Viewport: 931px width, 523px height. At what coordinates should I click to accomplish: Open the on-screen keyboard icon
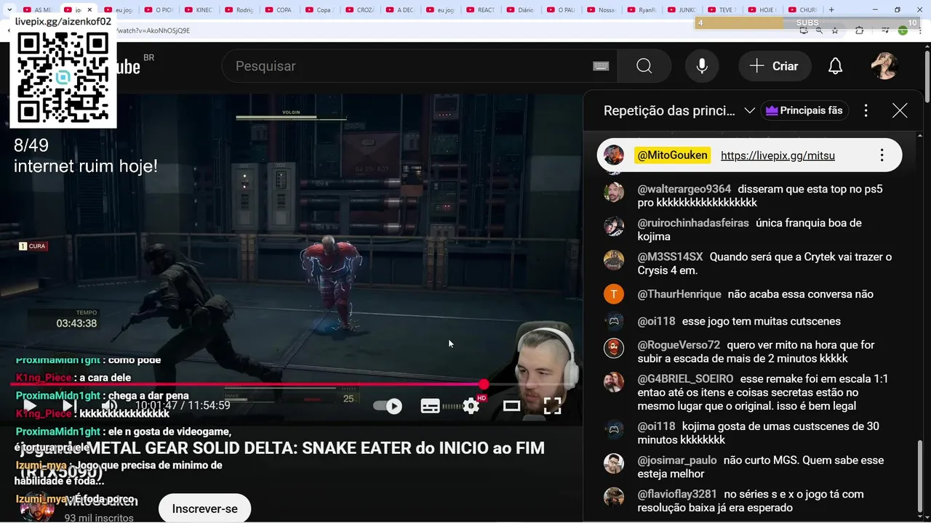tap(601, 66)
